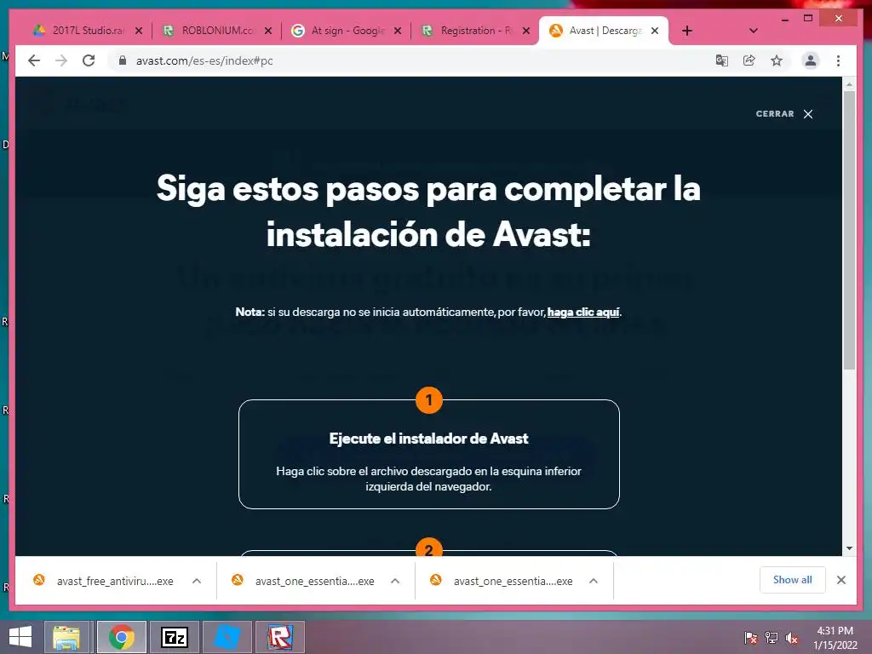This screenshot has height=654, width=872.
Task: Click the Chrome taskbar icon
Action: (x=121, y=637)
